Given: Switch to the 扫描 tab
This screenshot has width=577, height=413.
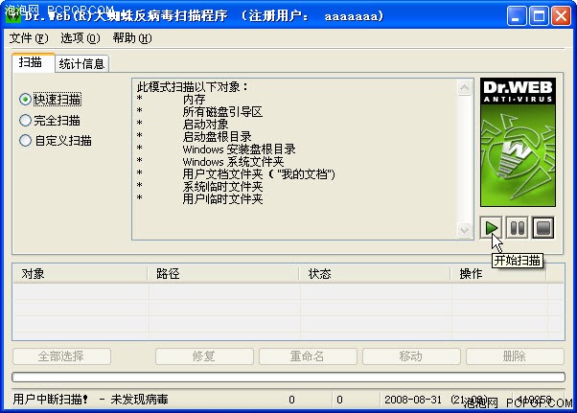Looking at the screenshot, I should coord(34,62).
